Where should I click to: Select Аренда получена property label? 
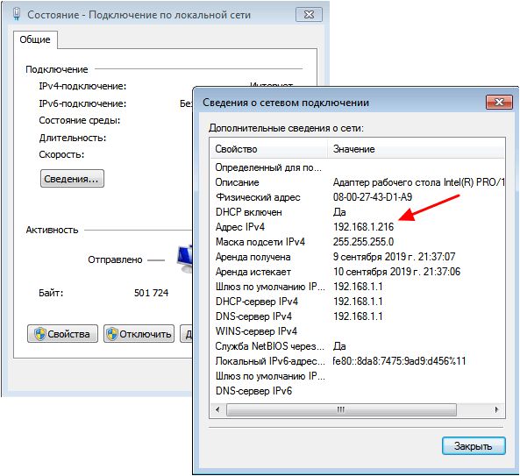click(x=253, y=257)
